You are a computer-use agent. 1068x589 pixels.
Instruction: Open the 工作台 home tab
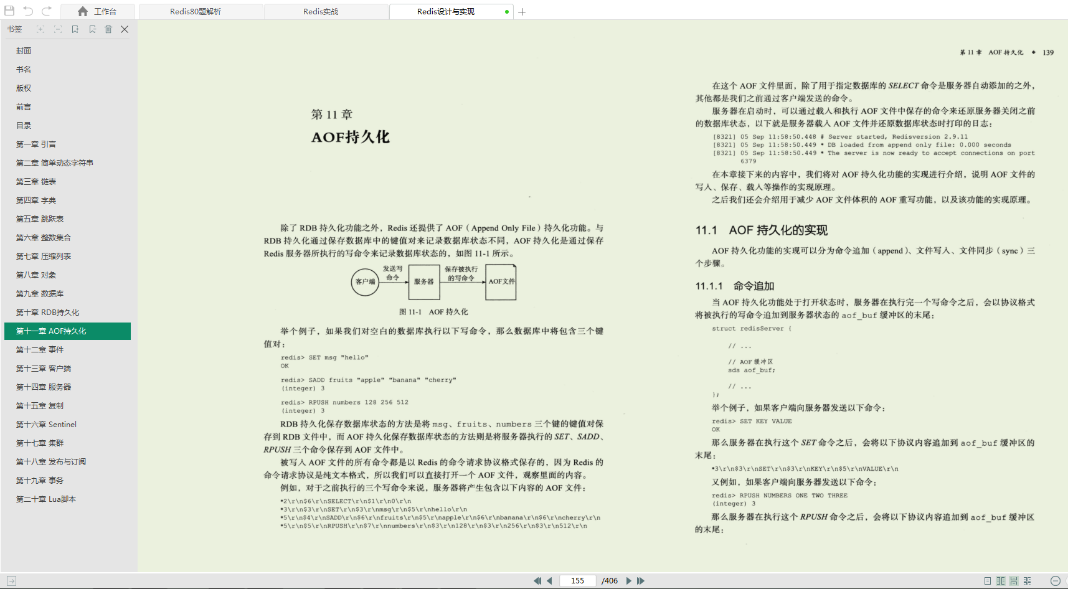coord(98,12)
